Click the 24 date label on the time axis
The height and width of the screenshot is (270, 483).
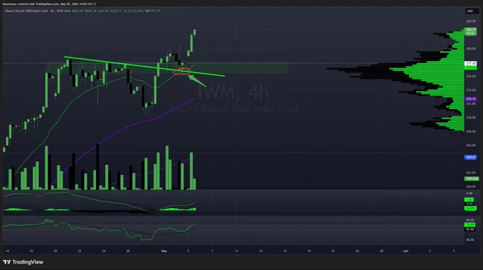(x=104, y=251)
